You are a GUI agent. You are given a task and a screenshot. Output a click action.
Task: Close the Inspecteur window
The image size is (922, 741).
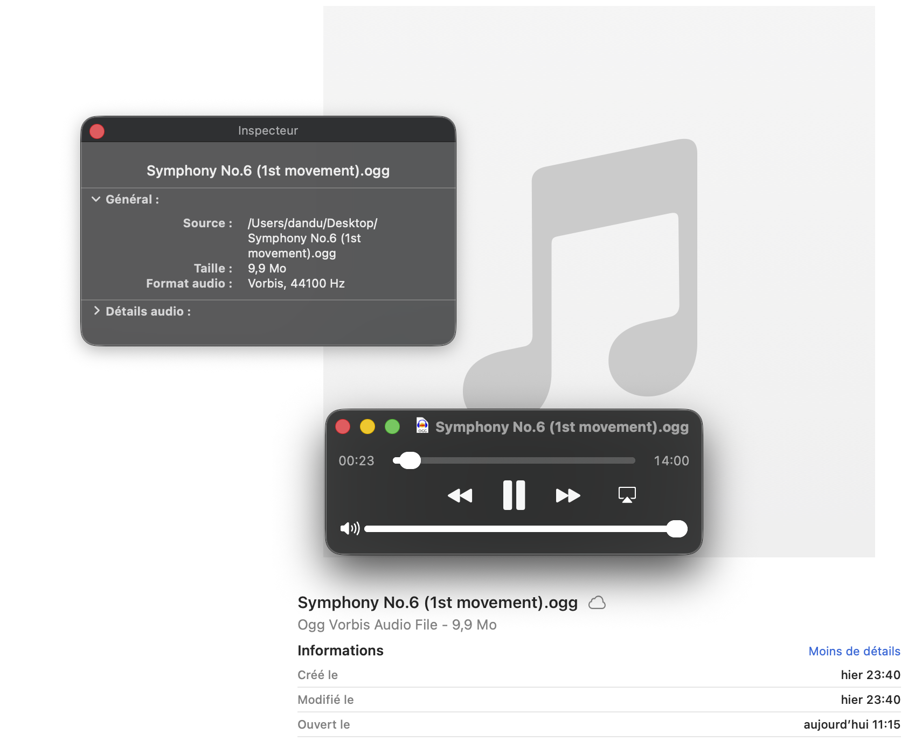(97, 131)
